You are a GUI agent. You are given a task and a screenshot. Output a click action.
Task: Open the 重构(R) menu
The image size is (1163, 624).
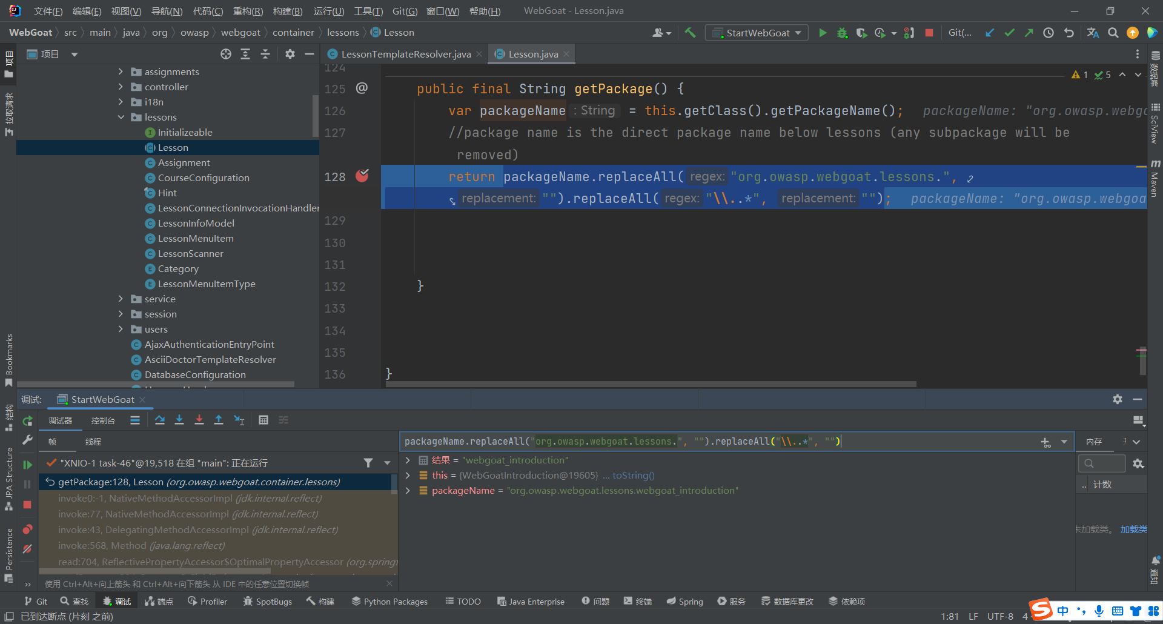click(248, 11)
